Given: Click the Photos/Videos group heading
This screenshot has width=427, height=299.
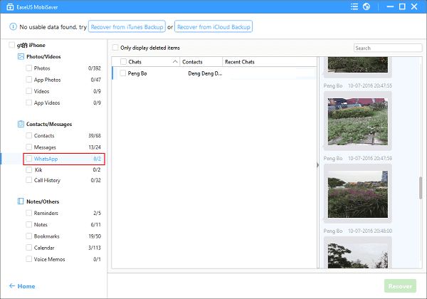Looking at the screenshot, I should point(43,57).
